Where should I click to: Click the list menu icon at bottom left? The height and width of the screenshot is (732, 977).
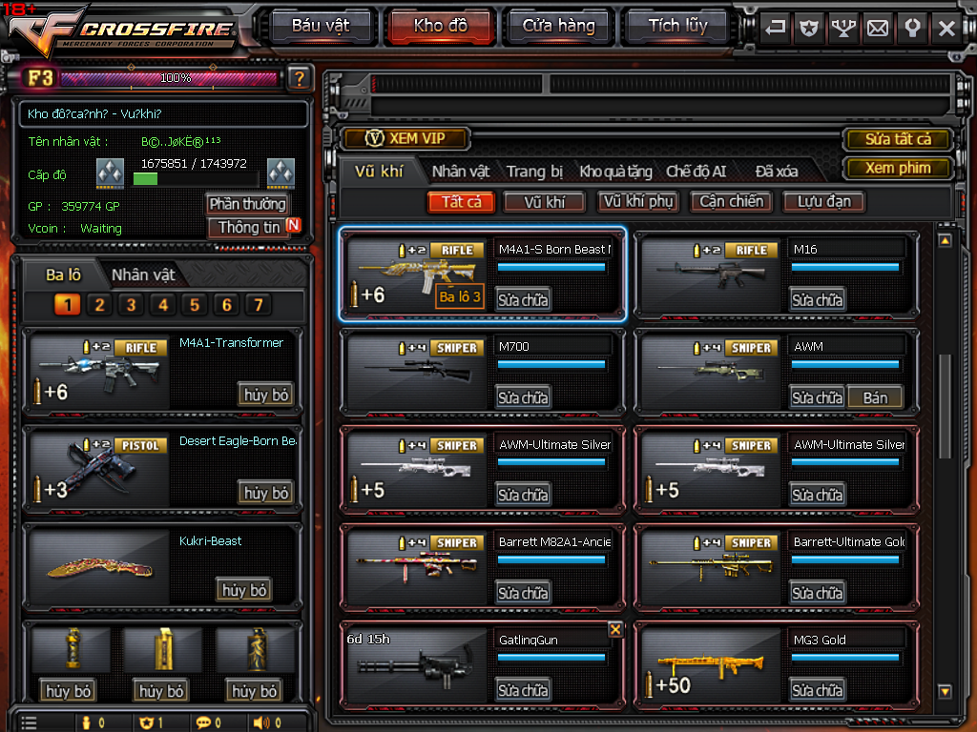pos(29,722)
